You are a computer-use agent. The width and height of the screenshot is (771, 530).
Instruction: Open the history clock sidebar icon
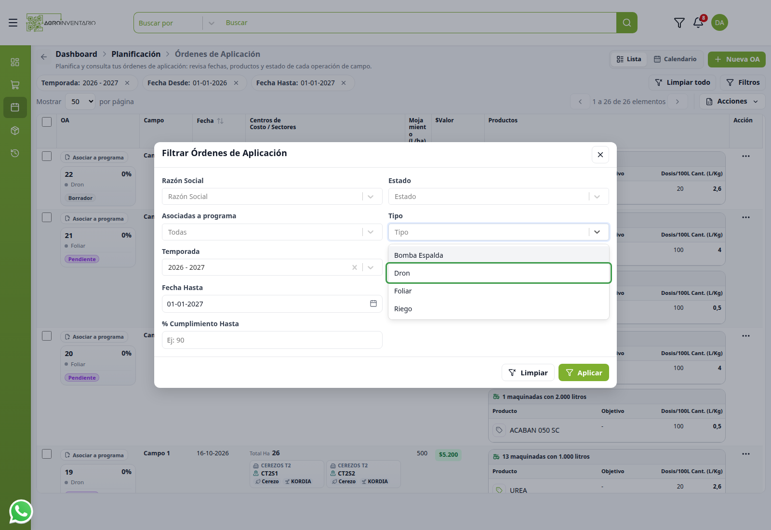coord(15,153)
